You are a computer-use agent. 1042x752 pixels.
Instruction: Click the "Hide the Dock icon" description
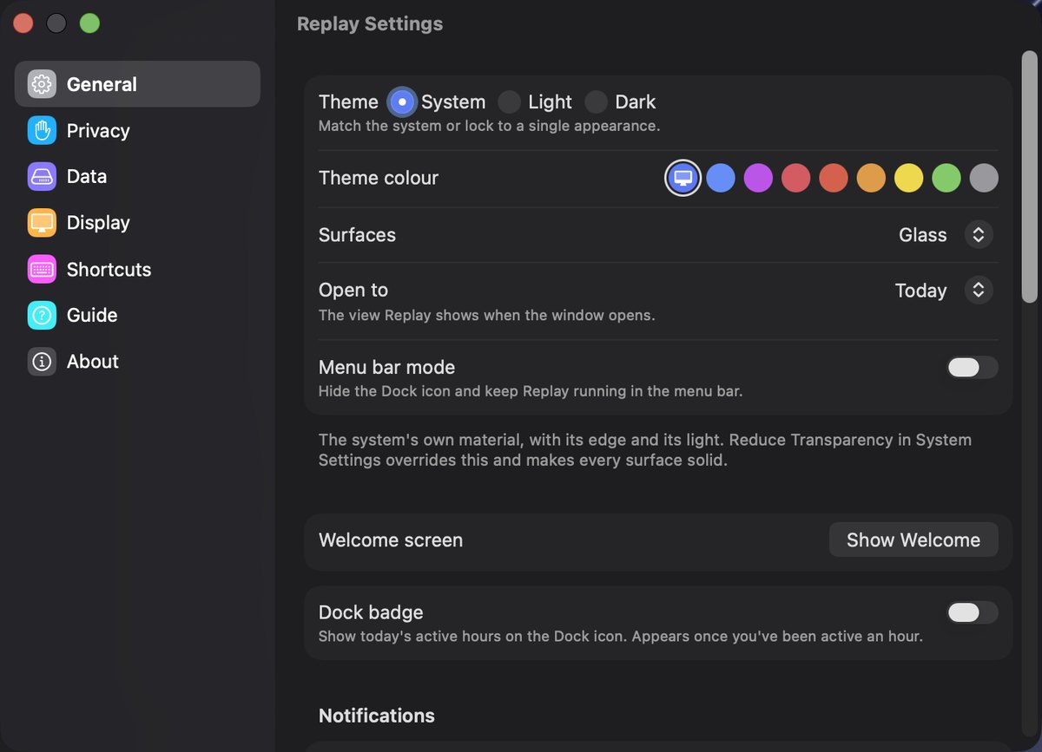[531, 391]
